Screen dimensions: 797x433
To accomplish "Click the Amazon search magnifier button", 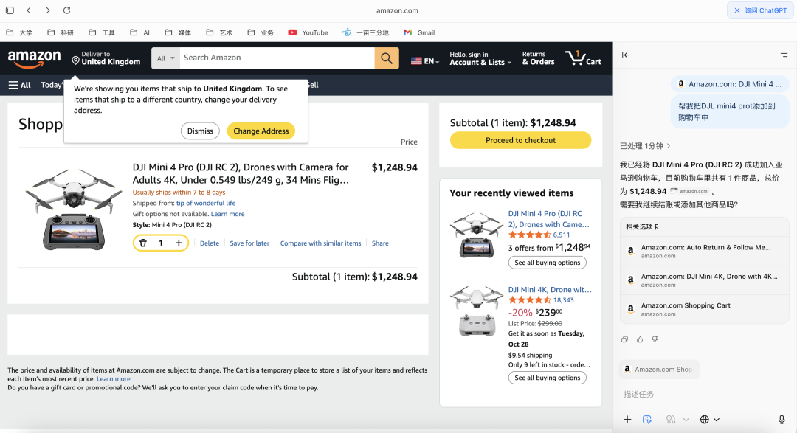I will pos(387,58).
